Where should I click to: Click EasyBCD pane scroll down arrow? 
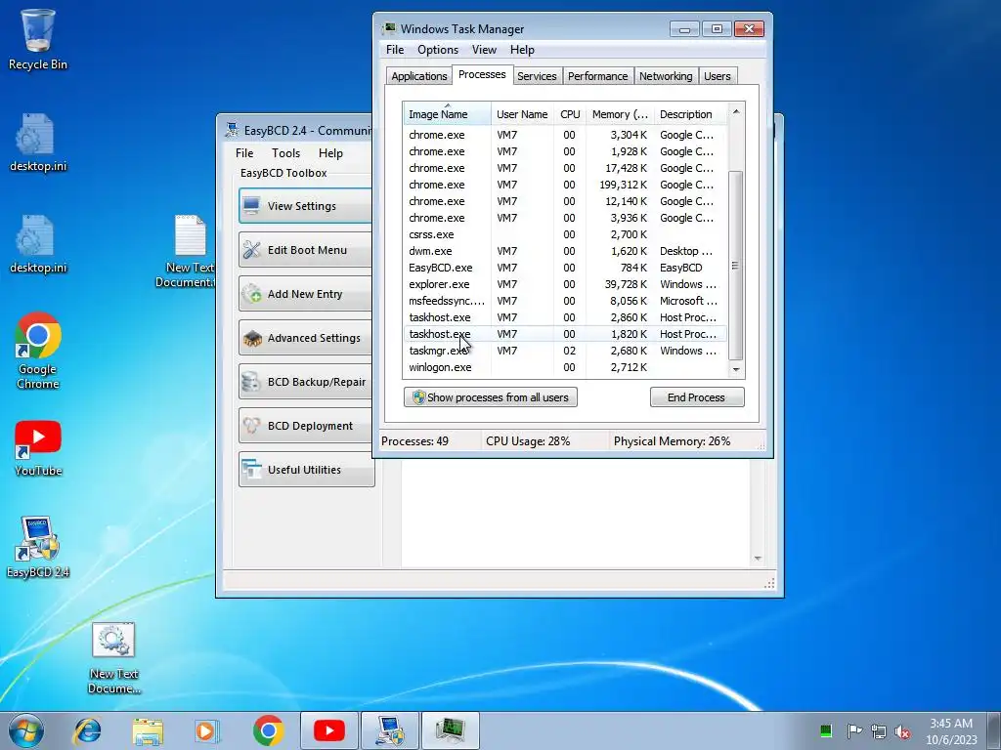point(758,559)
